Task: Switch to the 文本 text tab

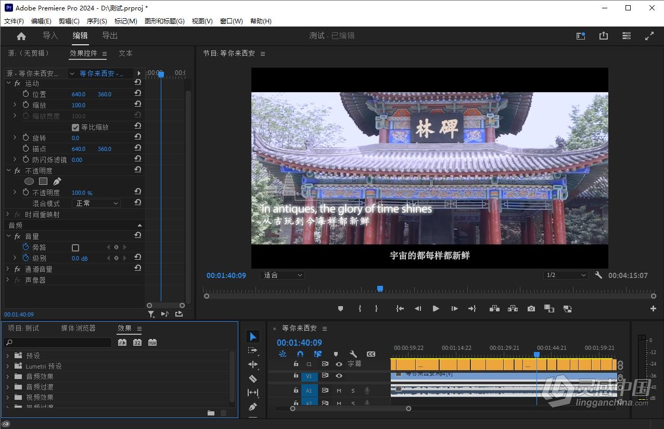Action: pyautogui.click(x=125, y=53)
